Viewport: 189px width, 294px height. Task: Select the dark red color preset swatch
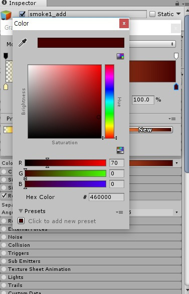(21, 221)
